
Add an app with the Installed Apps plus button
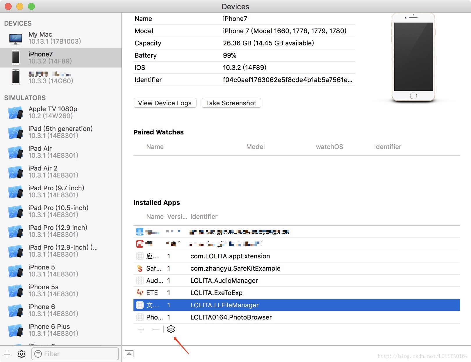141,329
